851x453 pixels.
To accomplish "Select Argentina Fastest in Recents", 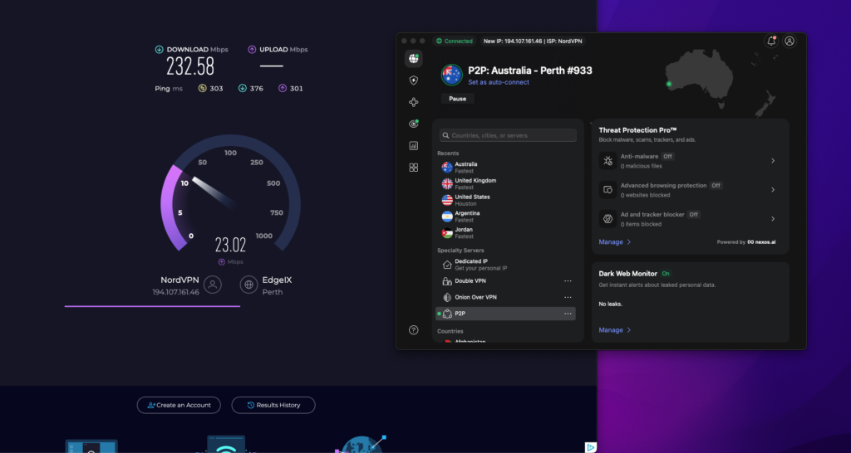I will 508,217.
